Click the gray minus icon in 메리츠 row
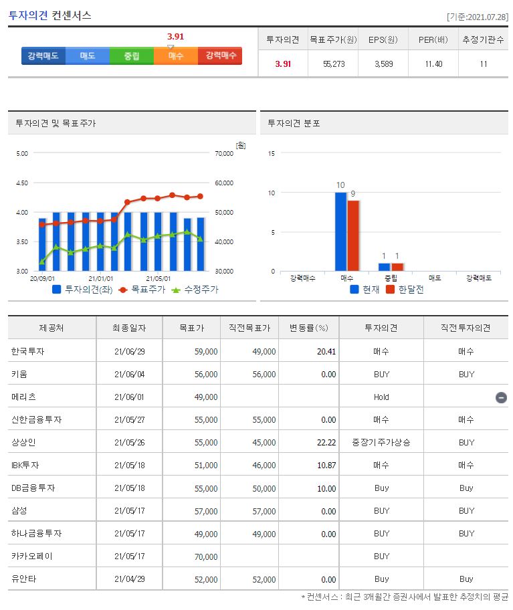 (x=501, y=397)
